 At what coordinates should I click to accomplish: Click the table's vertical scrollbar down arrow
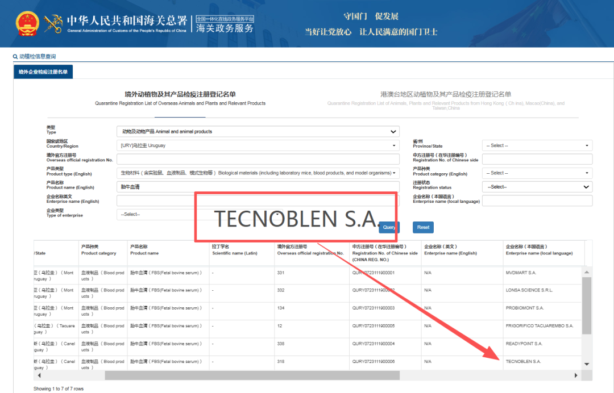(x=586, y=364)
